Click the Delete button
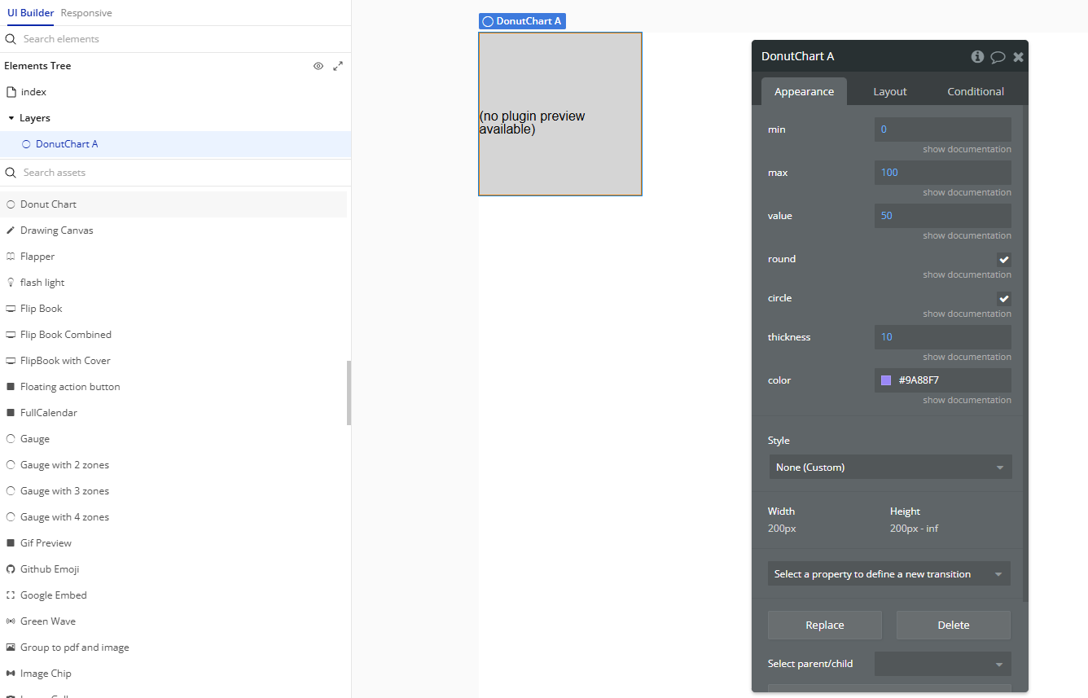This screenshot has width=1088, height=698. (954, 626)
